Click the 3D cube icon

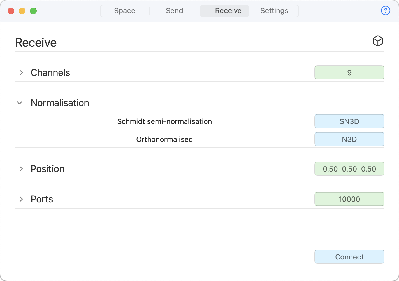click(x=378, y=41)
